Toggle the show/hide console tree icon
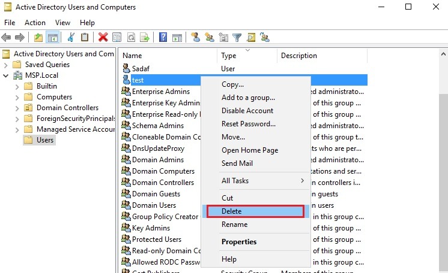The width and height of the screenshot is (448, 273). click(x=53, y=37)
